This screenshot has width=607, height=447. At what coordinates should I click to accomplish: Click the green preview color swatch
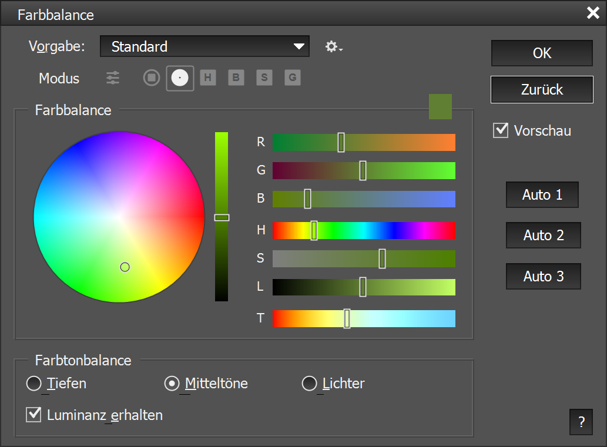click(440, 106)
